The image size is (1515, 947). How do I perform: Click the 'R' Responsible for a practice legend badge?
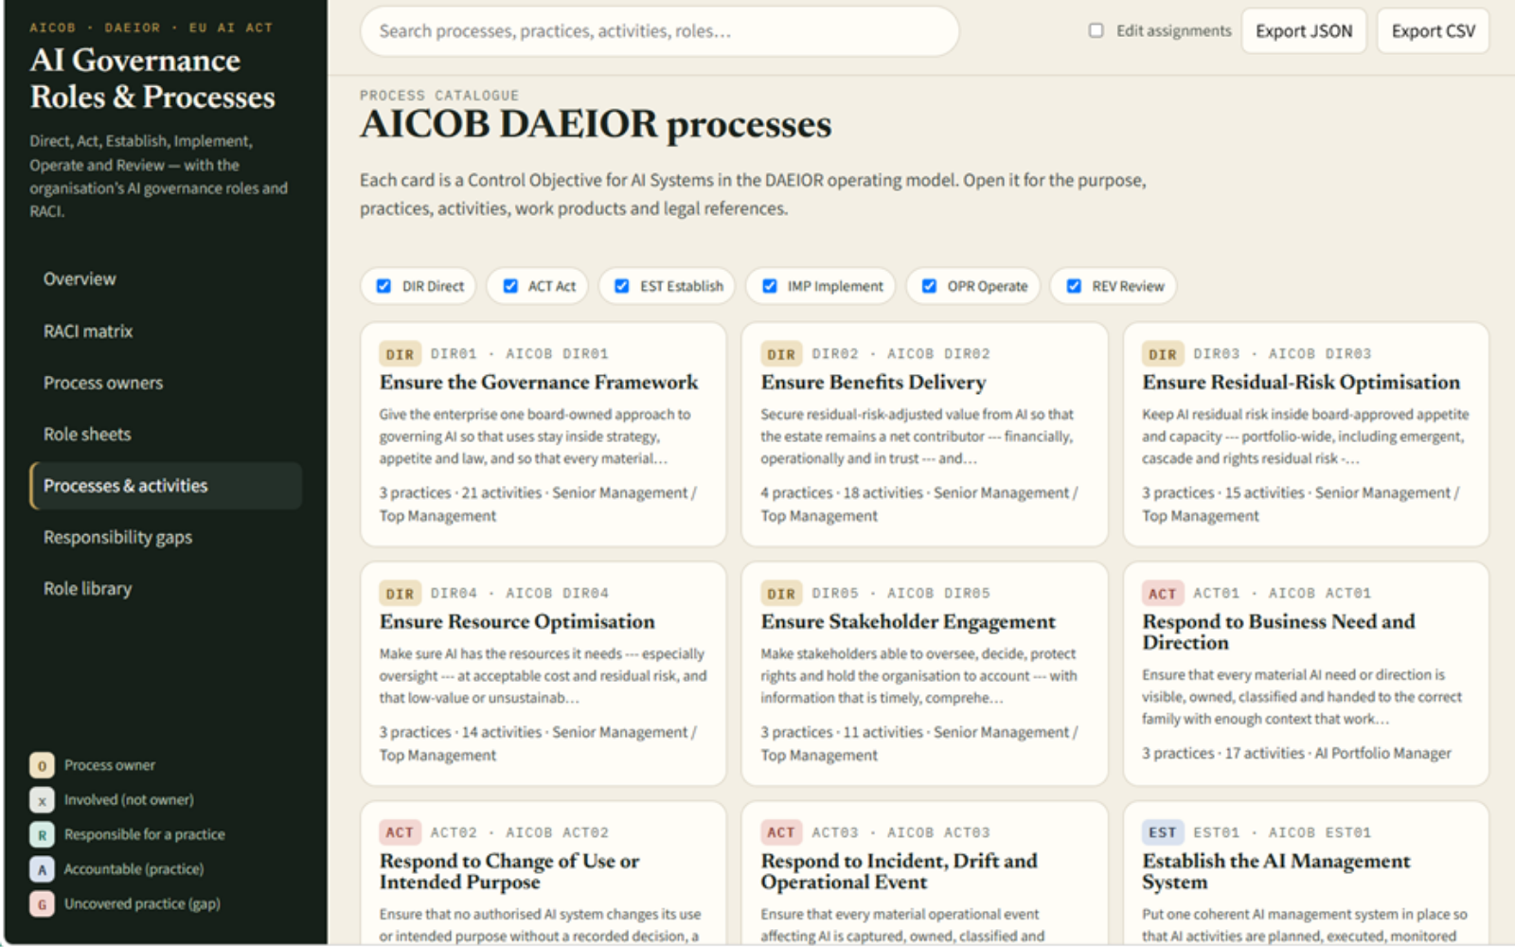coord(42,834)
